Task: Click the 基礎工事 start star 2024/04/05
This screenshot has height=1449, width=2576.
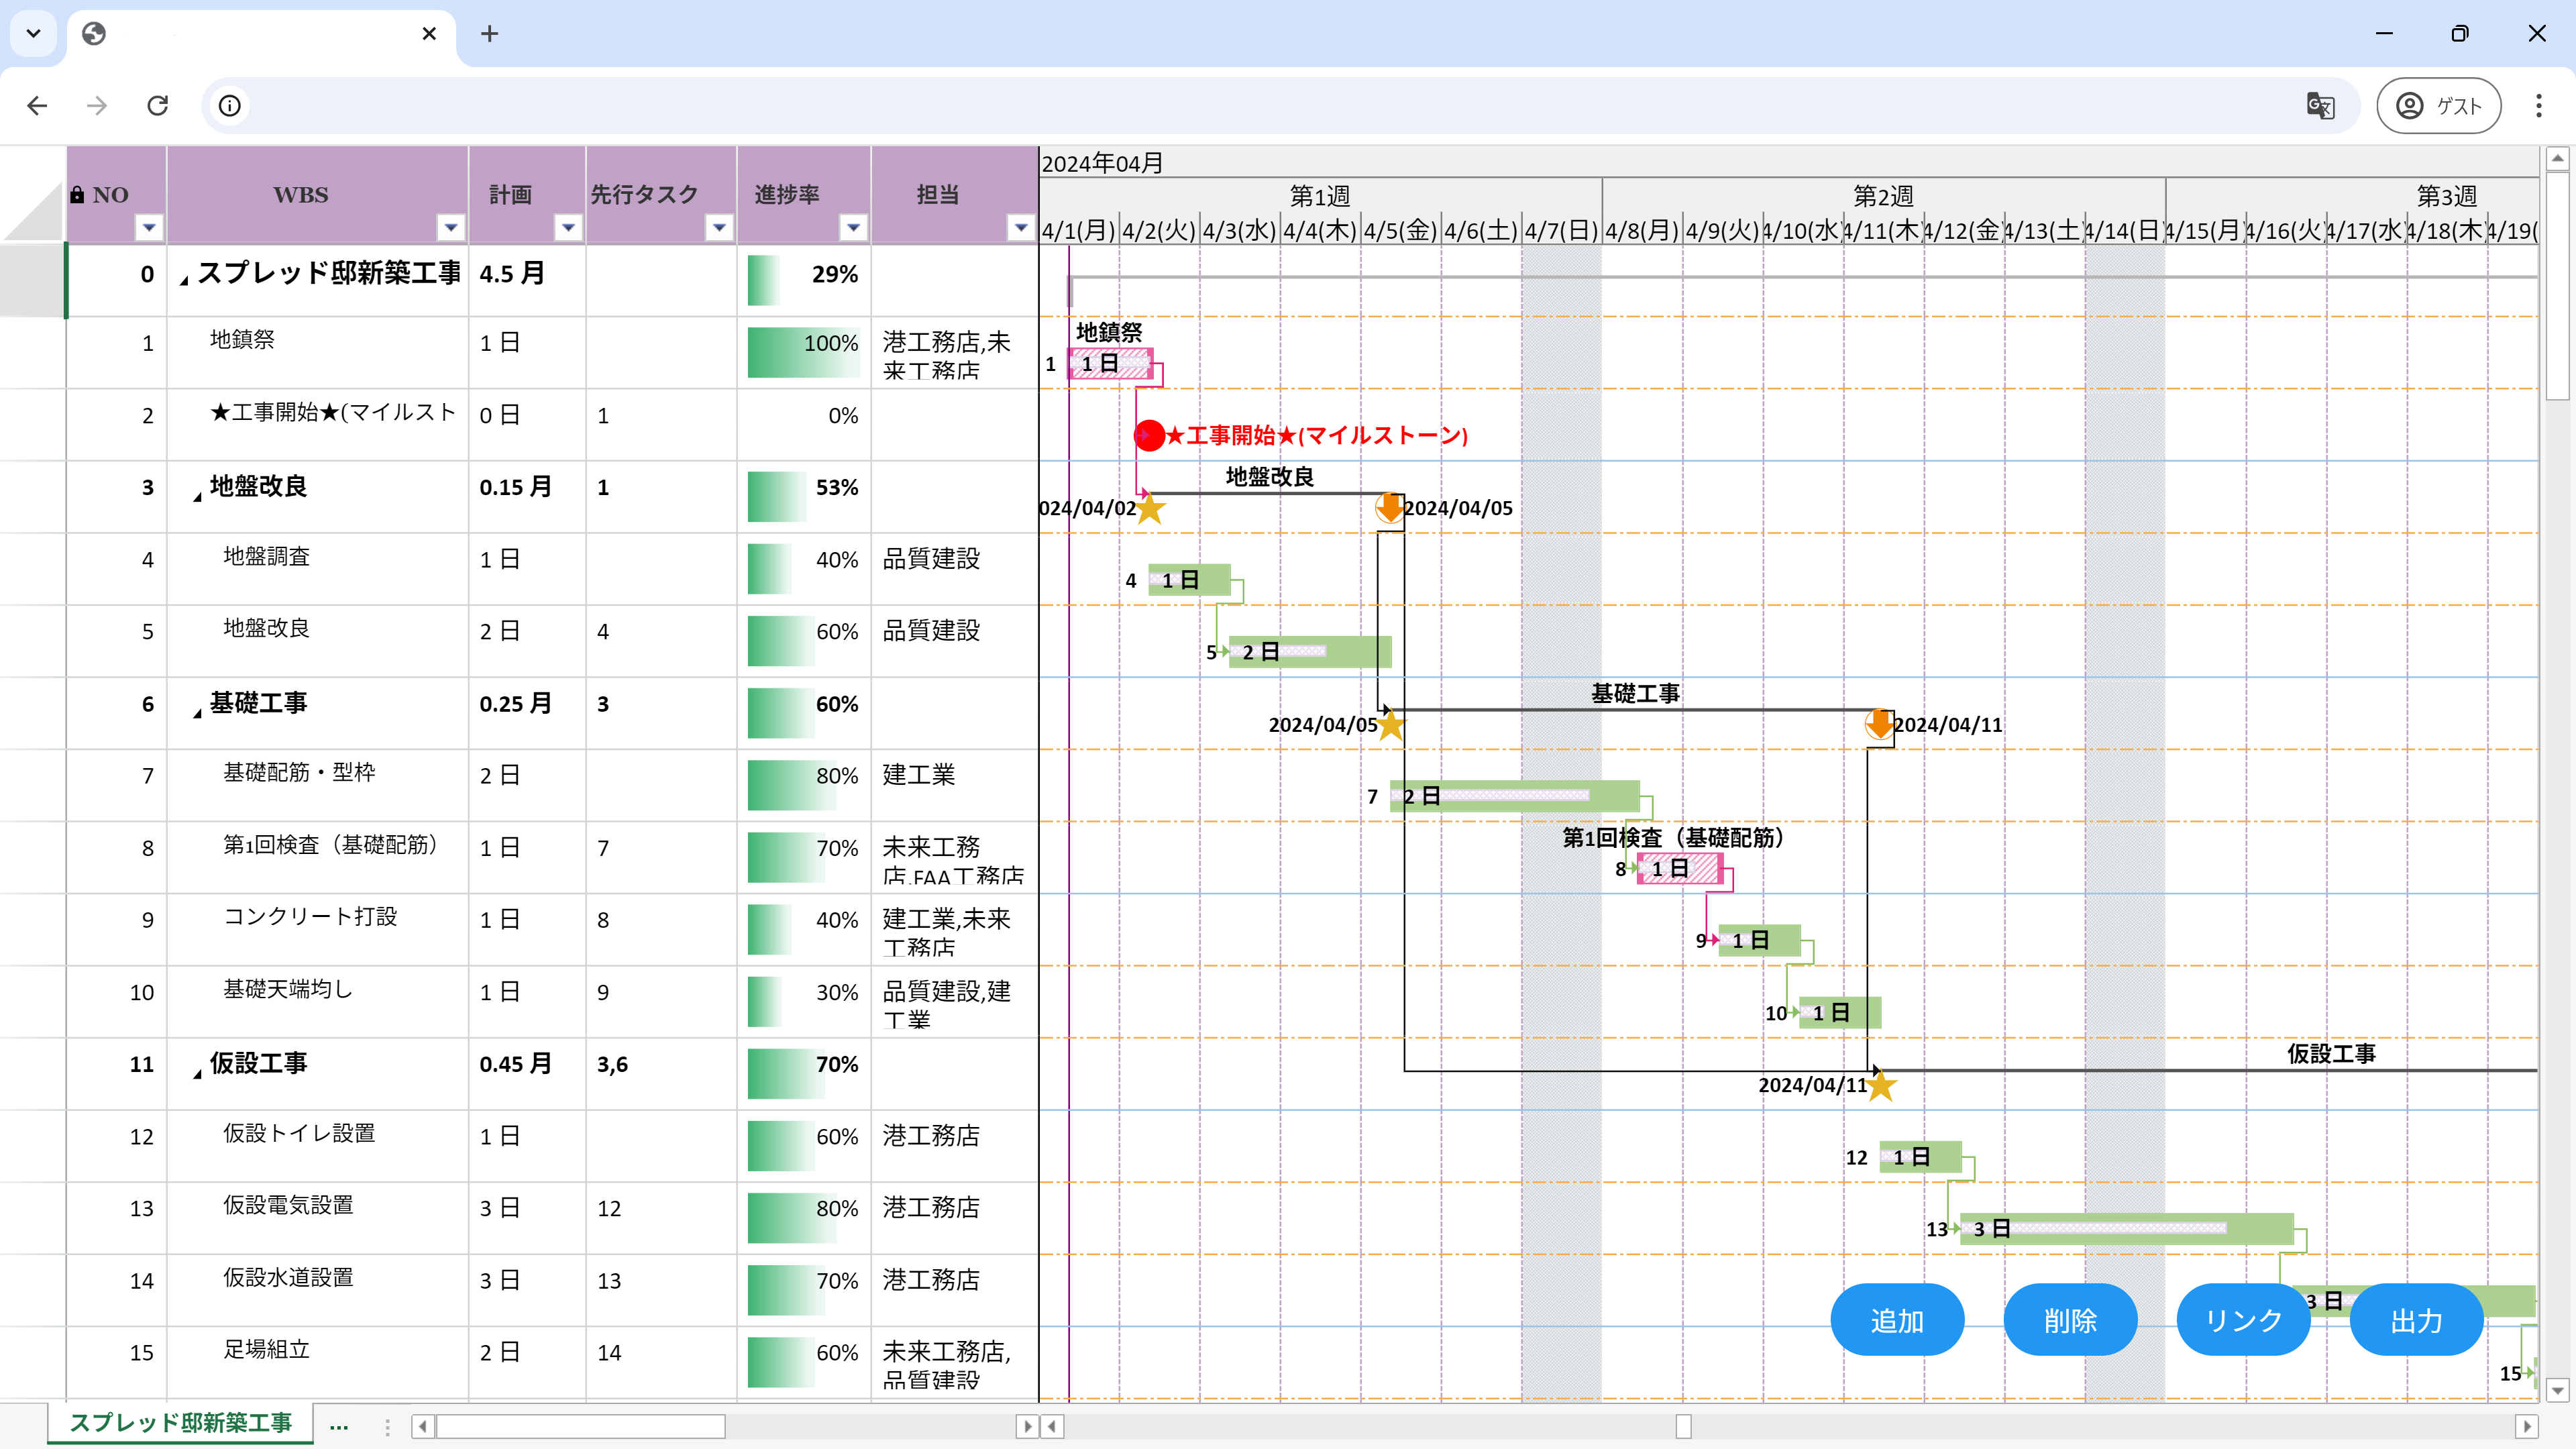Action: click(1390, 725)
